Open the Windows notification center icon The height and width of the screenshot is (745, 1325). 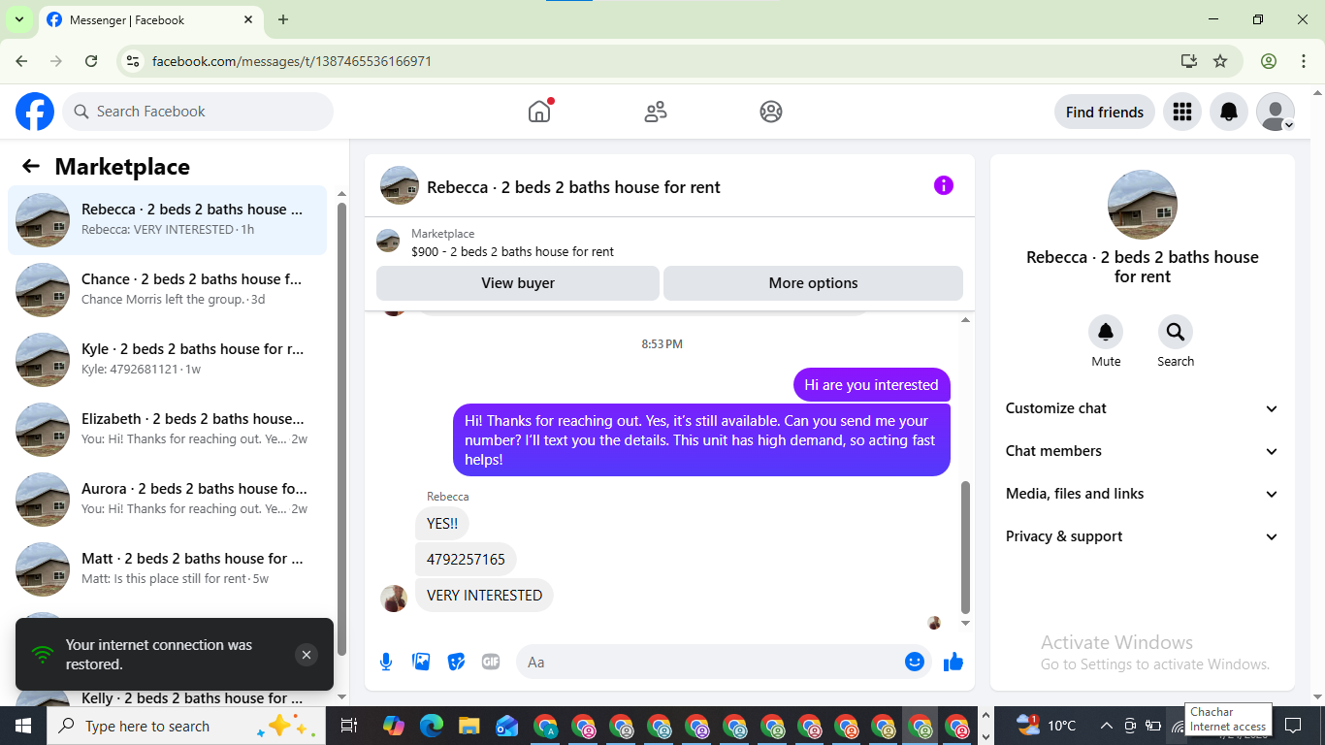[1292, 726]
